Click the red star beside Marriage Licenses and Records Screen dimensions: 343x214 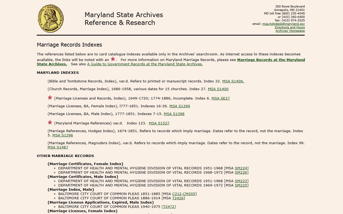coord(50,98)
